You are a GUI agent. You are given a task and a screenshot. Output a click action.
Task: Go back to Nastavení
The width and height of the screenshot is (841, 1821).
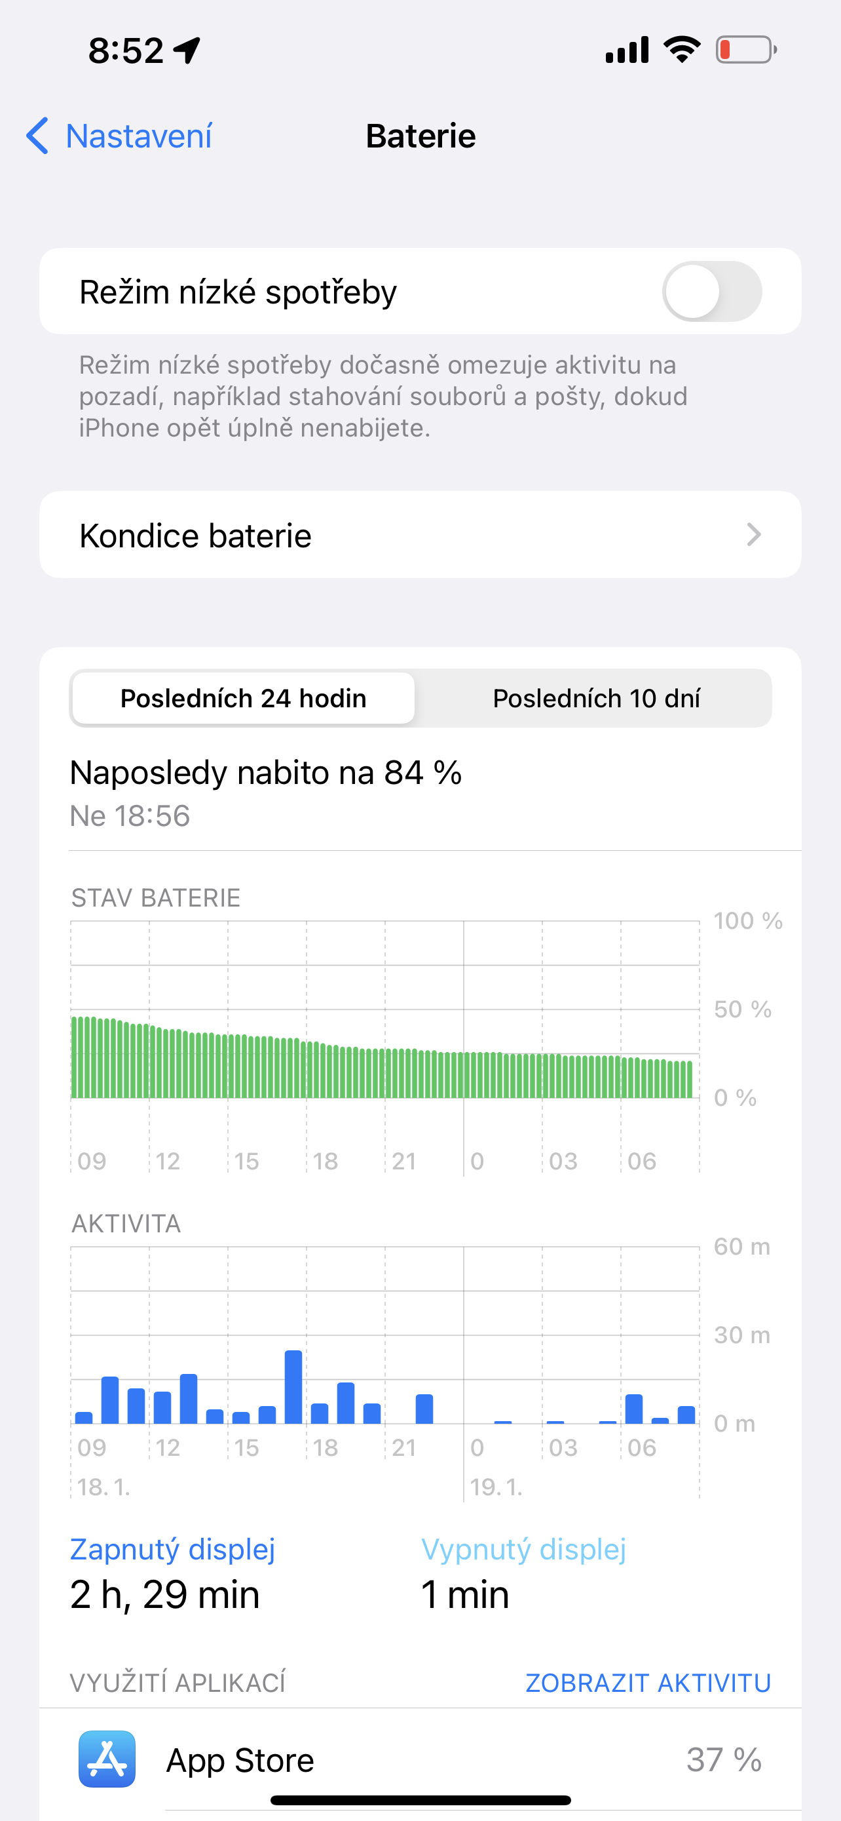[138, 136]
